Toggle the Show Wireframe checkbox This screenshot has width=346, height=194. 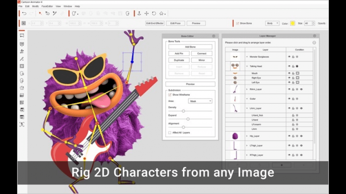[x=170, y=95]
